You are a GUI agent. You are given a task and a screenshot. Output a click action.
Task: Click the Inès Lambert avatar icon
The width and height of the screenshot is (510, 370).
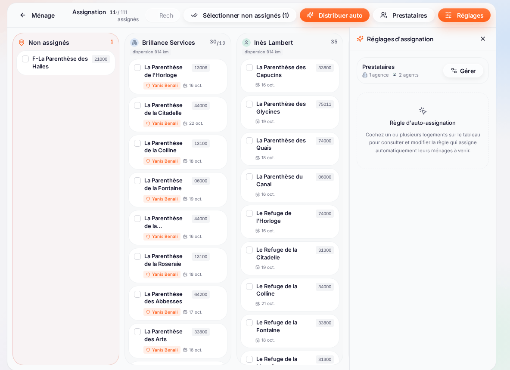coord(246,43)
